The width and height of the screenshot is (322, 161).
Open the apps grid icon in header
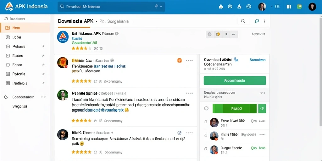(277, 7)
